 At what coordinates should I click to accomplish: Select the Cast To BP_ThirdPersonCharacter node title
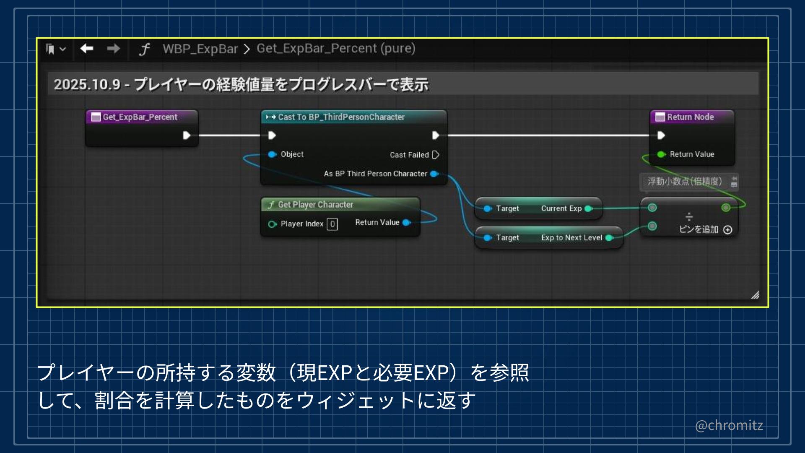click(x=341, y=117)
